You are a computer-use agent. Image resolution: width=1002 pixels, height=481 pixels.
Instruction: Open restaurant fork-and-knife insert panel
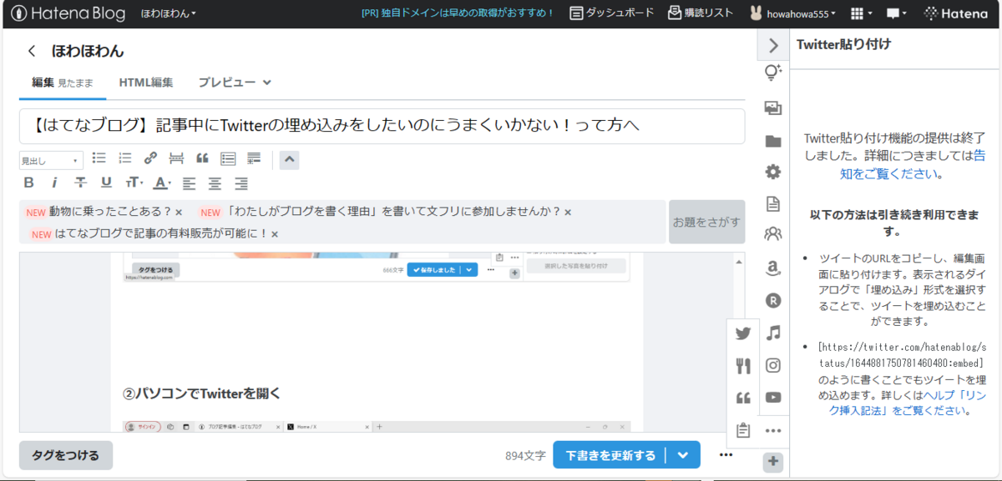[743, 365]
